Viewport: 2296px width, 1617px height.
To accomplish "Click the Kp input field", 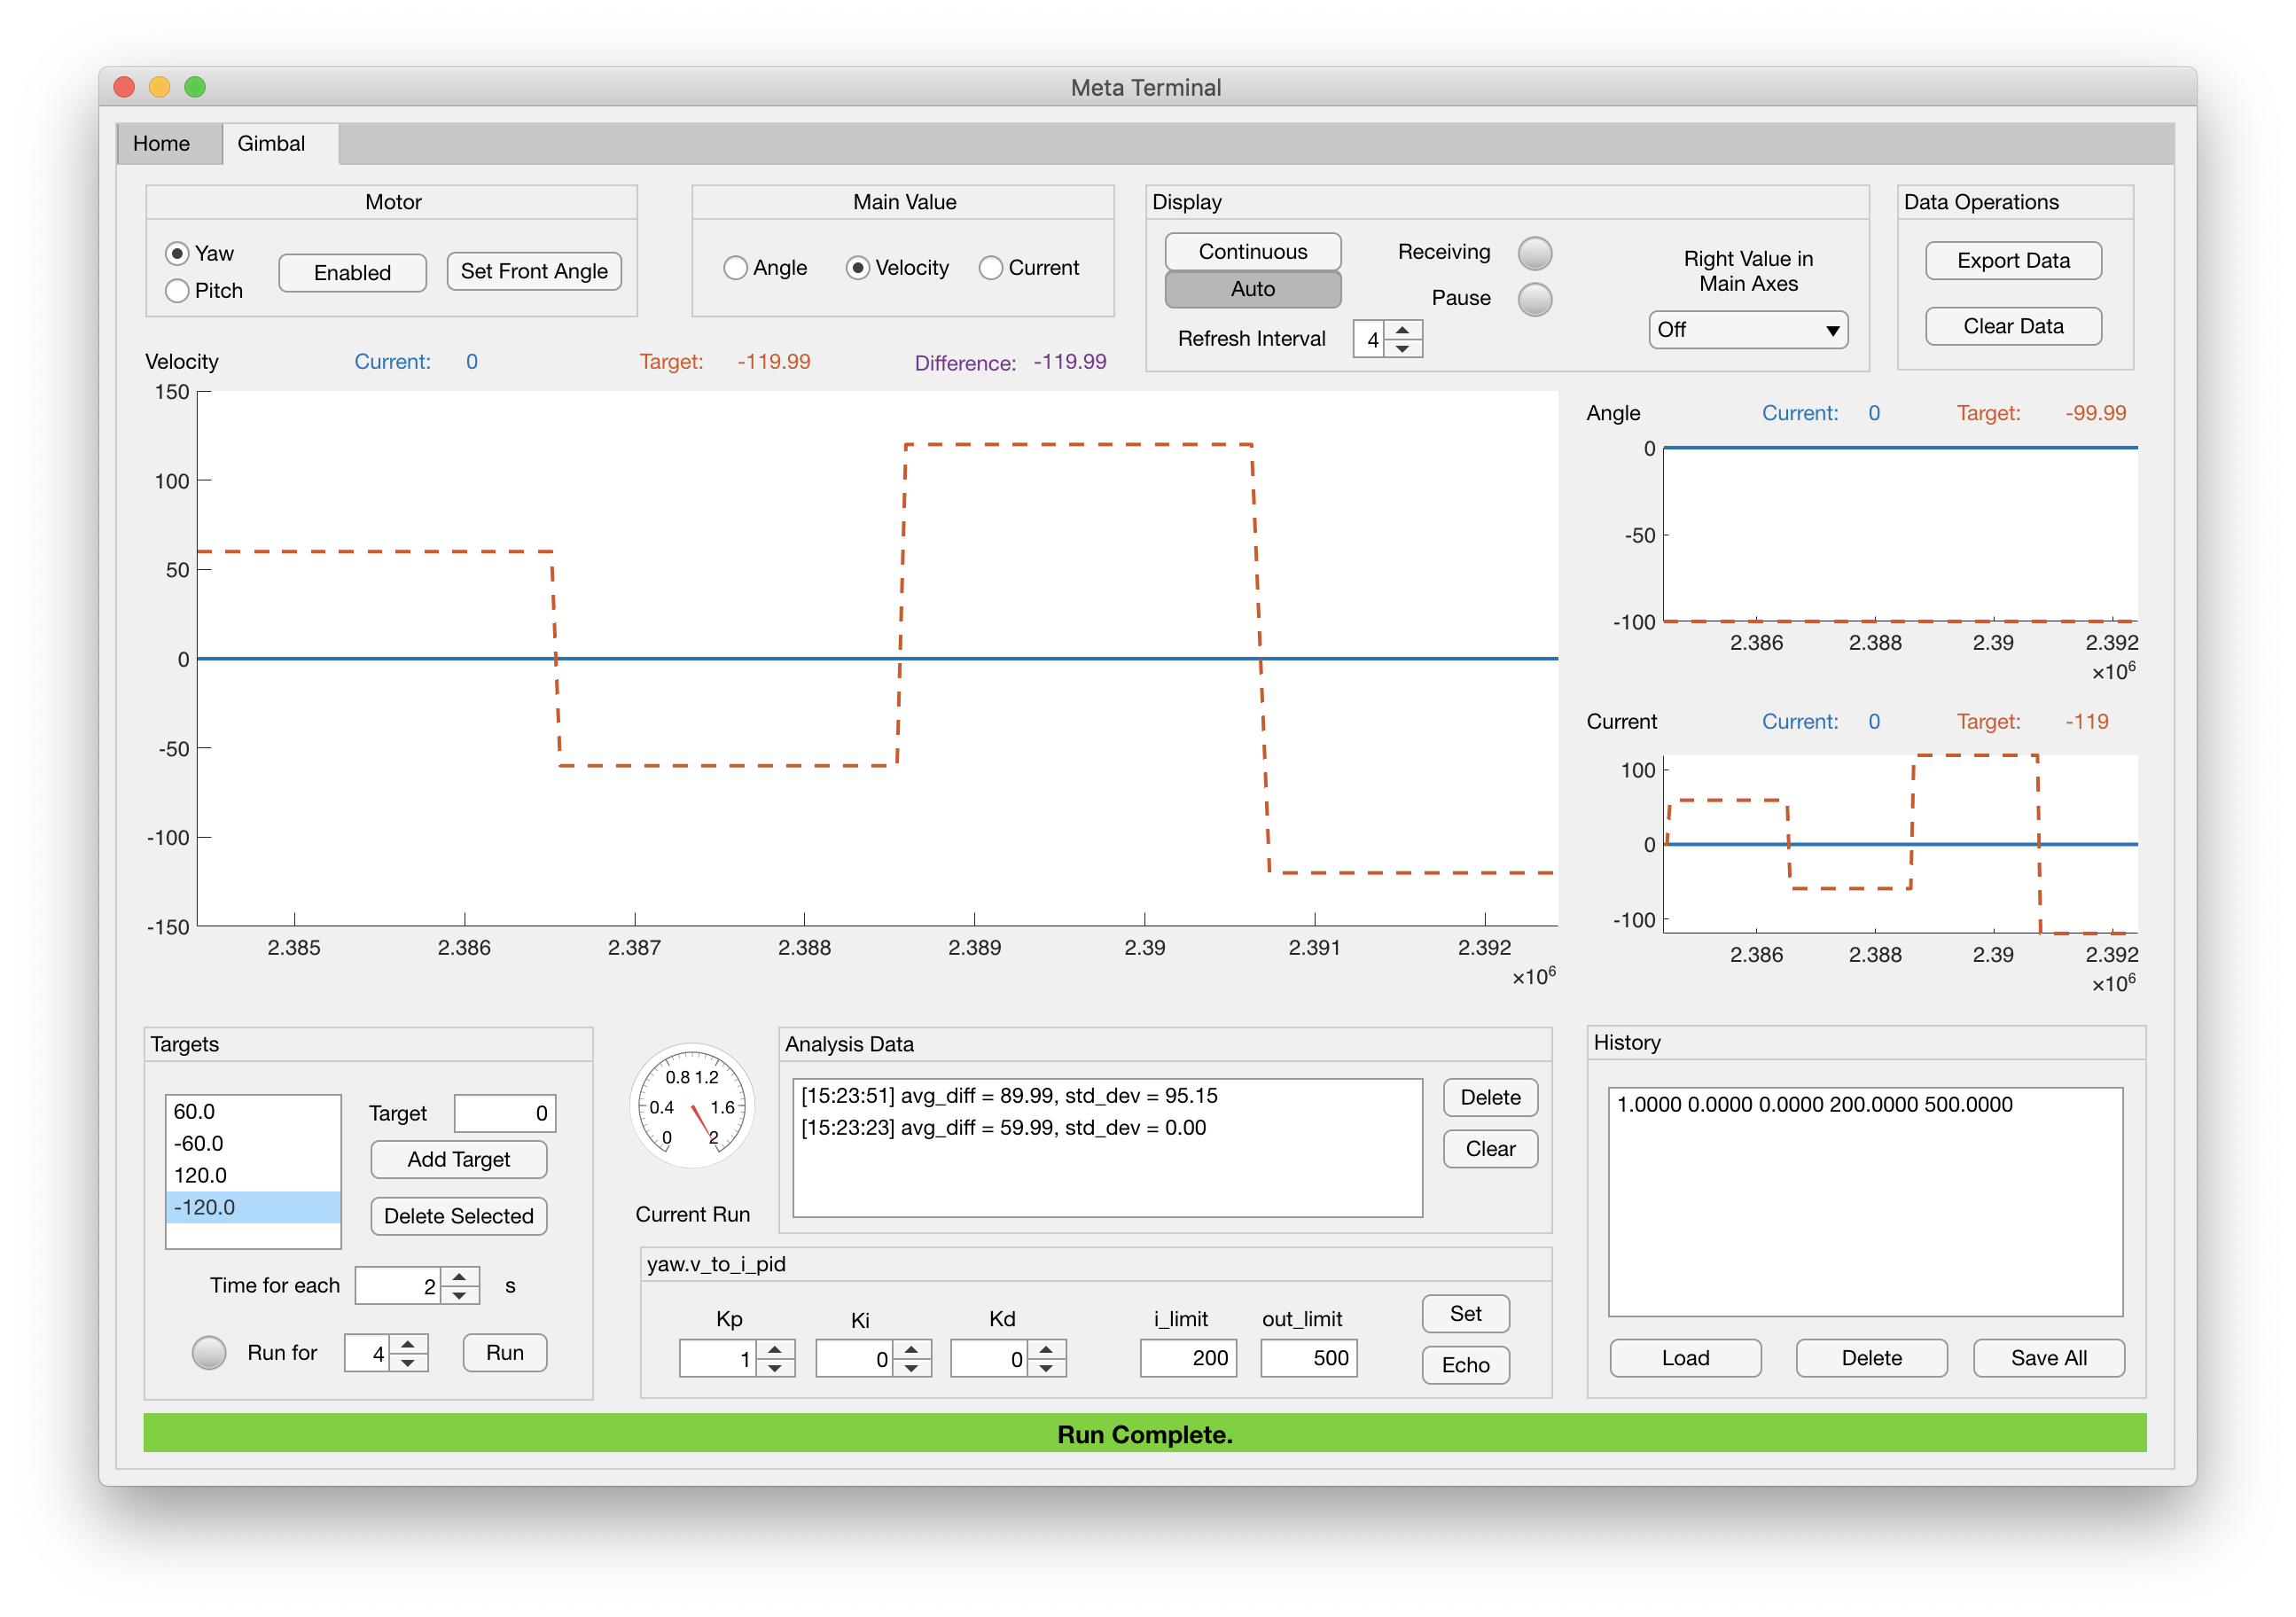I will tap(718, 1358).
